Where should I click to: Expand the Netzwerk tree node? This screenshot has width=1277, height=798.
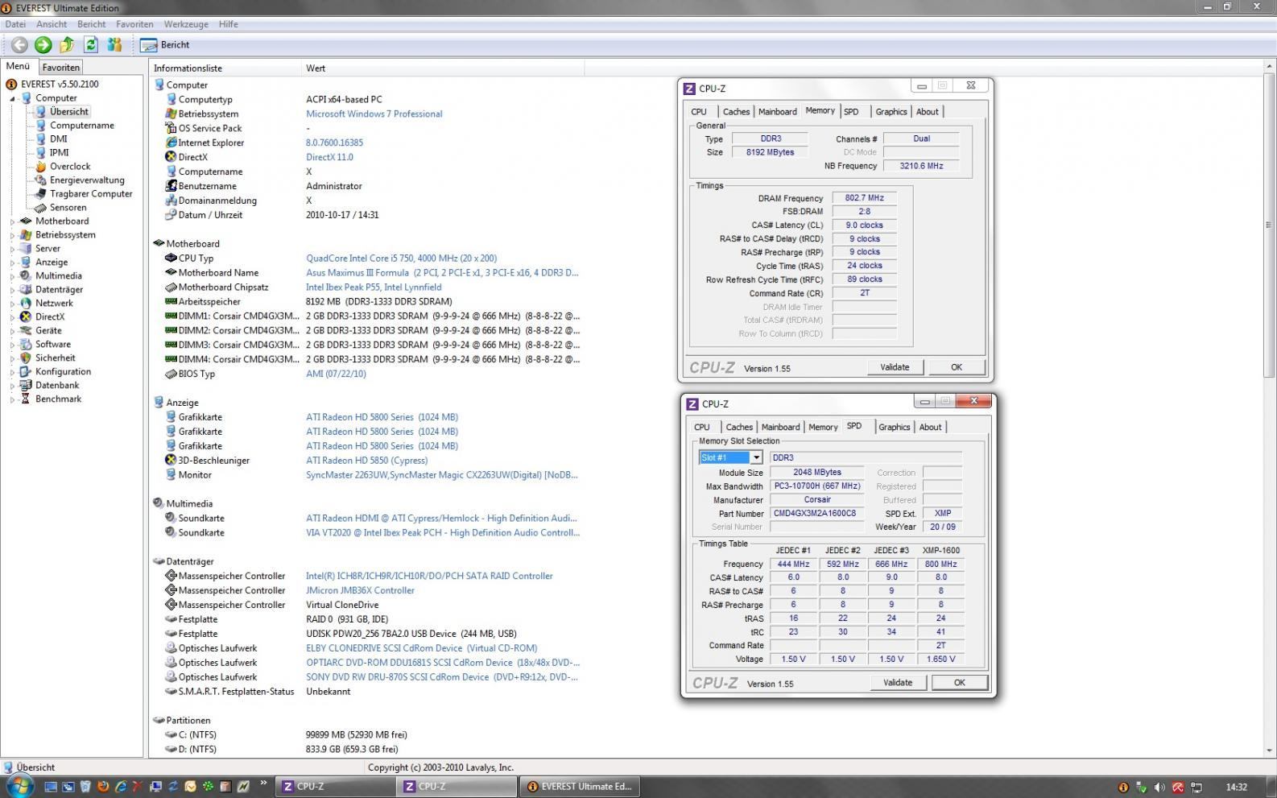tap(12, 304)
